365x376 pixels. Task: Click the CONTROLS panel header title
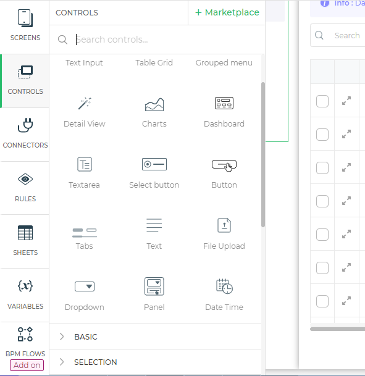point(77,13)
